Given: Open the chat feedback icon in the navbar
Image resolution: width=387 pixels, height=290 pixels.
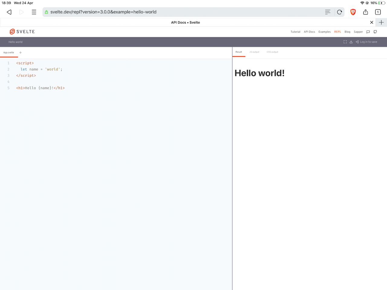Looking at the screenshot, I should pyautogui.click(x=368, y=32).
